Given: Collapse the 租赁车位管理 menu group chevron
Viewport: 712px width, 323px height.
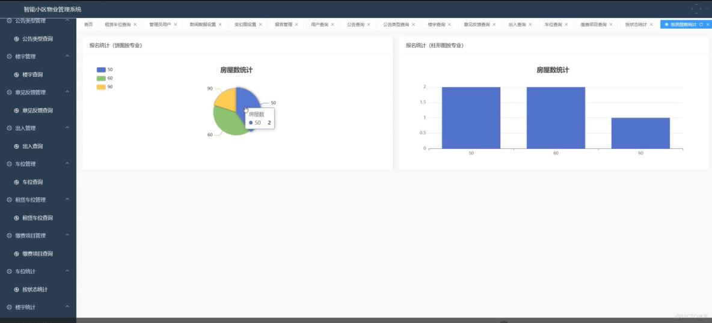Looking at the screenshot, I should click(x=67, y=199).
